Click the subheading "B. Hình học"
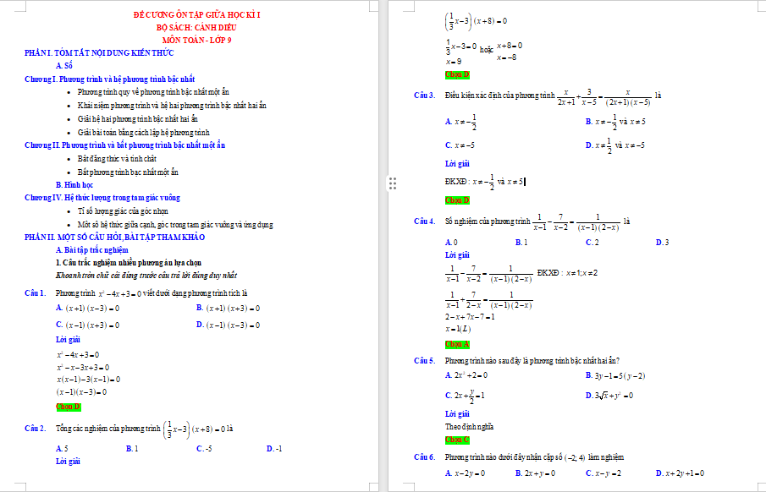The height and width of the screenshot is (492, 766). (x=74, y=185)
